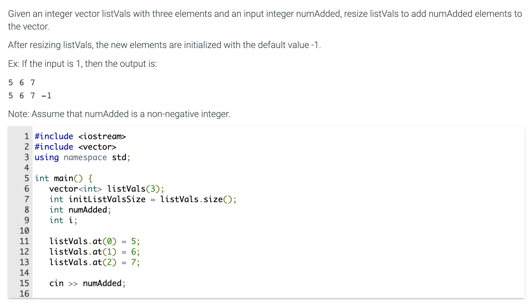Click line number 14 in gutter

pyautogui.click(x=24, y=273)
